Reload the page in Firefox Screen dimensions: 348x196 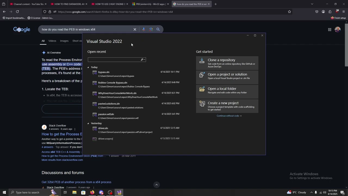point(17,12)
